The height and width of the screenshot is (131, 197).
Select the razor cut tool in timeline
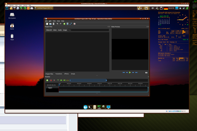[x=55, y=80]
